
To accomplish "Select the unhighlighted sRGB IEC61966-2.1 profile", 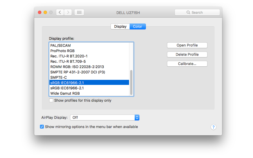I will click(89, 88).
